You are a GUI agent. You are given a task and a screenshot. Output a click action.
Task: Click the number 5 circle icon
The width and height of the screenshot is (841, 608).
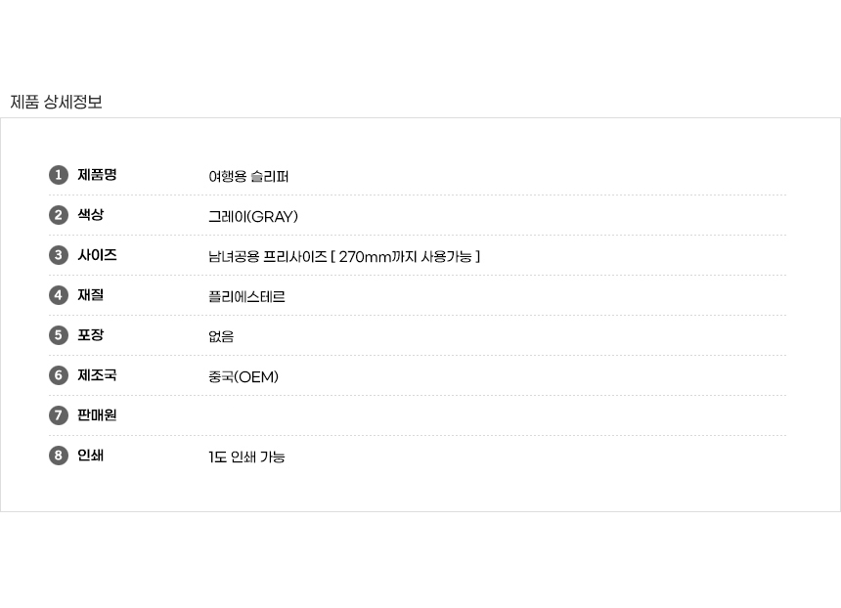[x=59, y=335]
